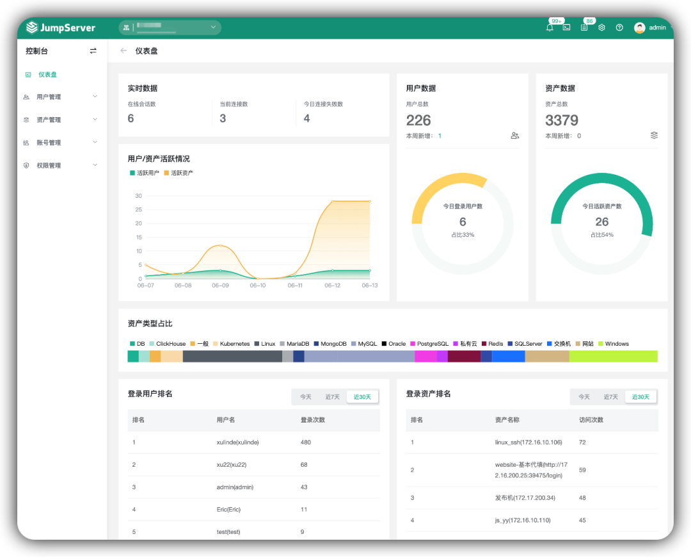Click asset 发布机(172.17.200.34) in ranking
Viewport: 691px width, 557px height.
pos(525,498)
